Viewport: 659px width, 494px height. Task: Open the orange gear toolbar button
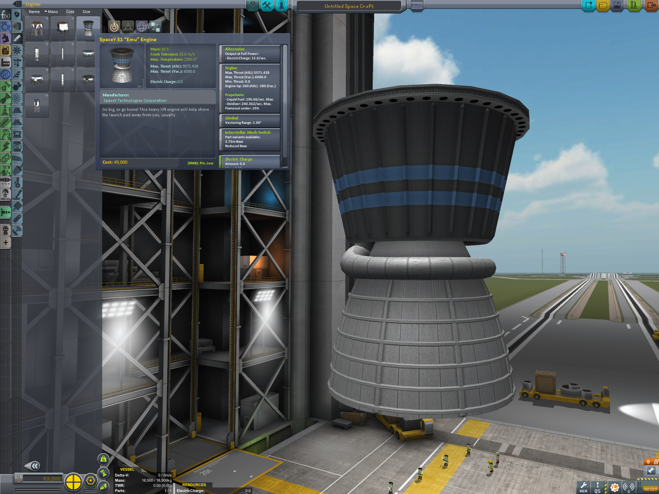coord(615,487)
